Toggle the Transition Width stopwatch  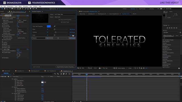[x=4, y=19]
